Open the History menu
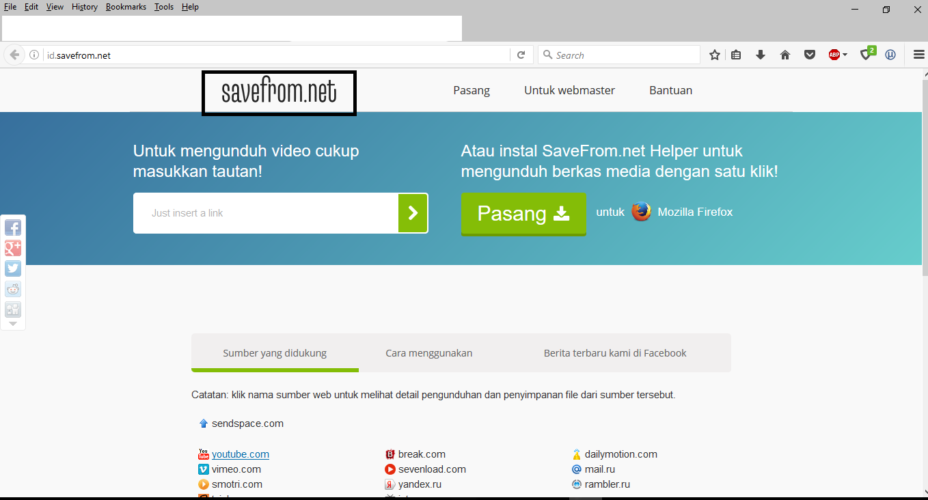 pyautogui.click(x=85, y=7)
